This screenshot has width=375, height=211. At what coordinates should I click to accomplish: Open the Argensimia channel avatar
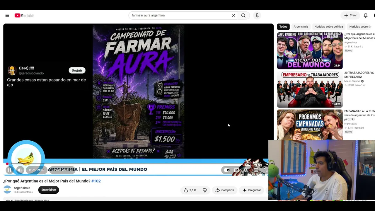point(7,190)
